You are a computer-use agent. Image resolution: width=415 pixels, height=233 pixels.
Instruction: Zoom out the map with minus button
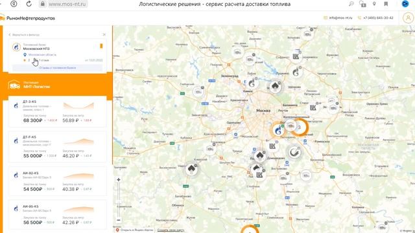coord(118,220)
